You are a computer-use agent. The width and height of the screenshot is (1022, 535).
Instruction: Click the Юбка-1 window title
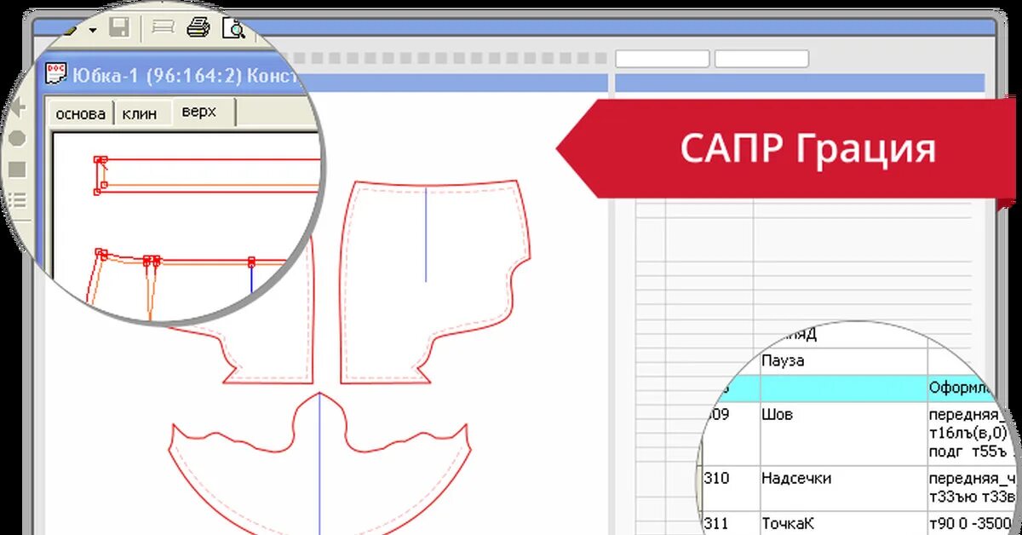pos(186,75)
